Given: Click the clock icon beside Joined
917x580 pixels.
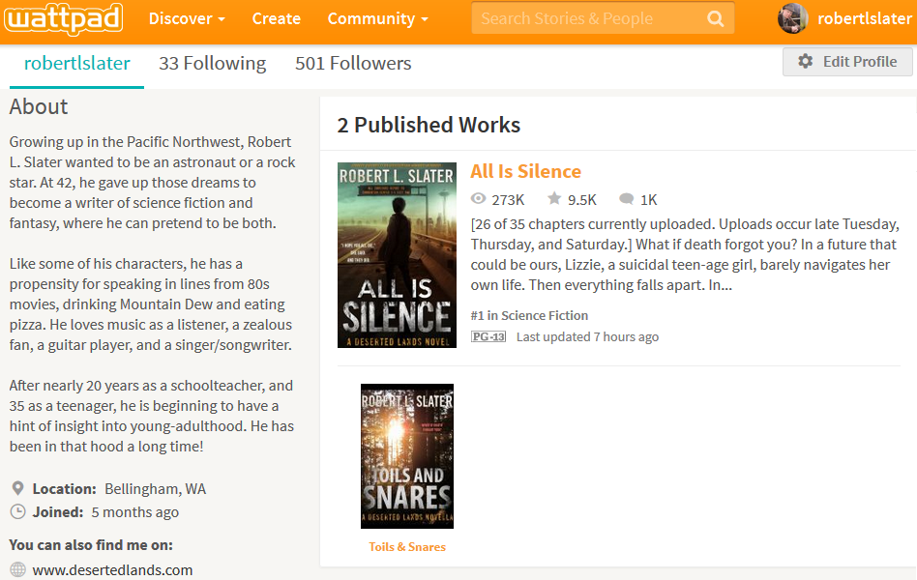Looking at the screenshot, I should 18,511.
